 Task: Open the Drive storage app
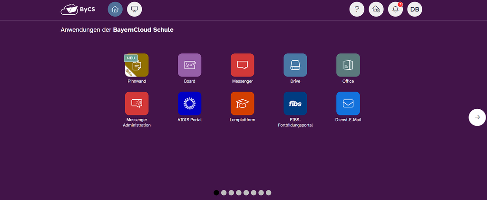(295, 65)
